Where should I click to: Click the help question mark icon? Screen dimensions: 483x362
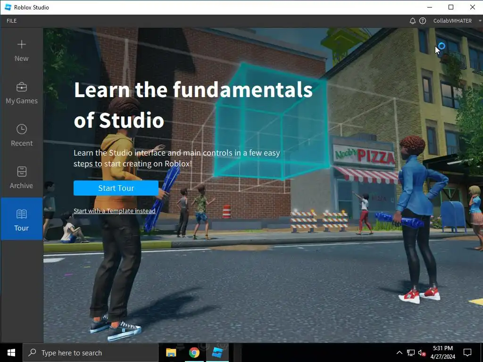(x=423, y=21)
